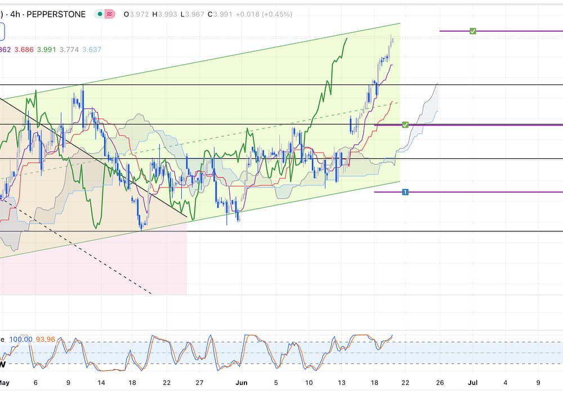Click the green indicator value 3.991
Image resolution: width=563 pixels, height=394 pixels.
[46, 50]
